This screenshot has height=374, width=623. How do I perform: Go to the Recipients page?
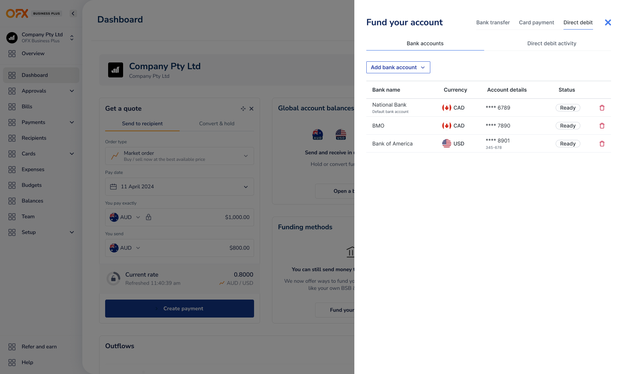coord(34,138)
